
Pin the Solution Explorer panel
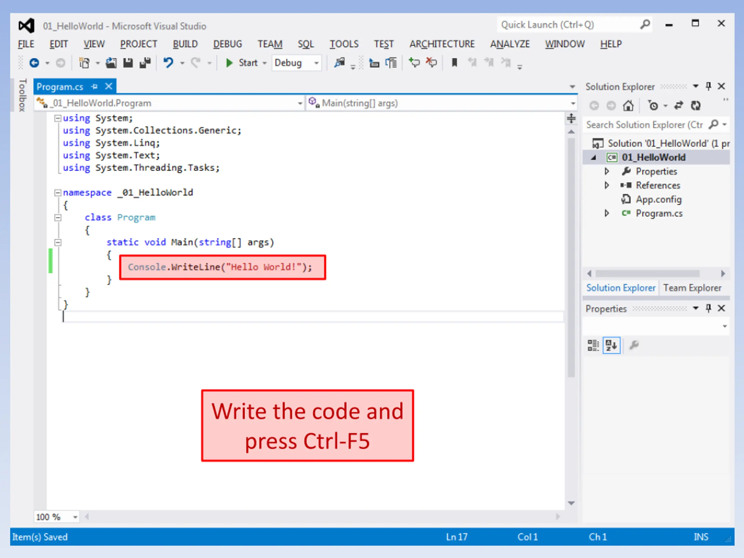(x=708, y=86)
